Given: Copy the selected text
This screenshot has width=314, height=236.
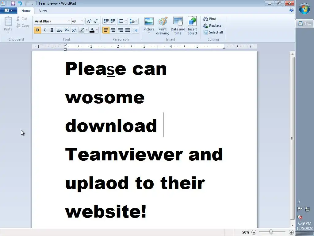Looking at the screenshot, I should (x=23, y=26).
